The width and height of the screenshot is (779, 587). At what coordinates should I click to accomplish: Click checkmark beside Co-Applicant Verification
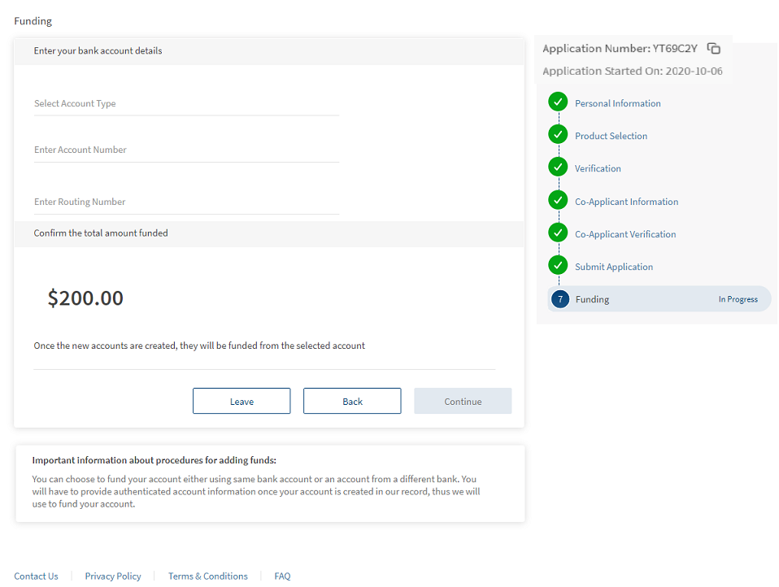point(557,233)
